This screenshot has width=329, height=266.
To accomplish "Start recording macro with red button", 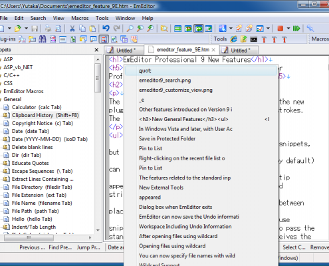I will click(x=280, y=29).
